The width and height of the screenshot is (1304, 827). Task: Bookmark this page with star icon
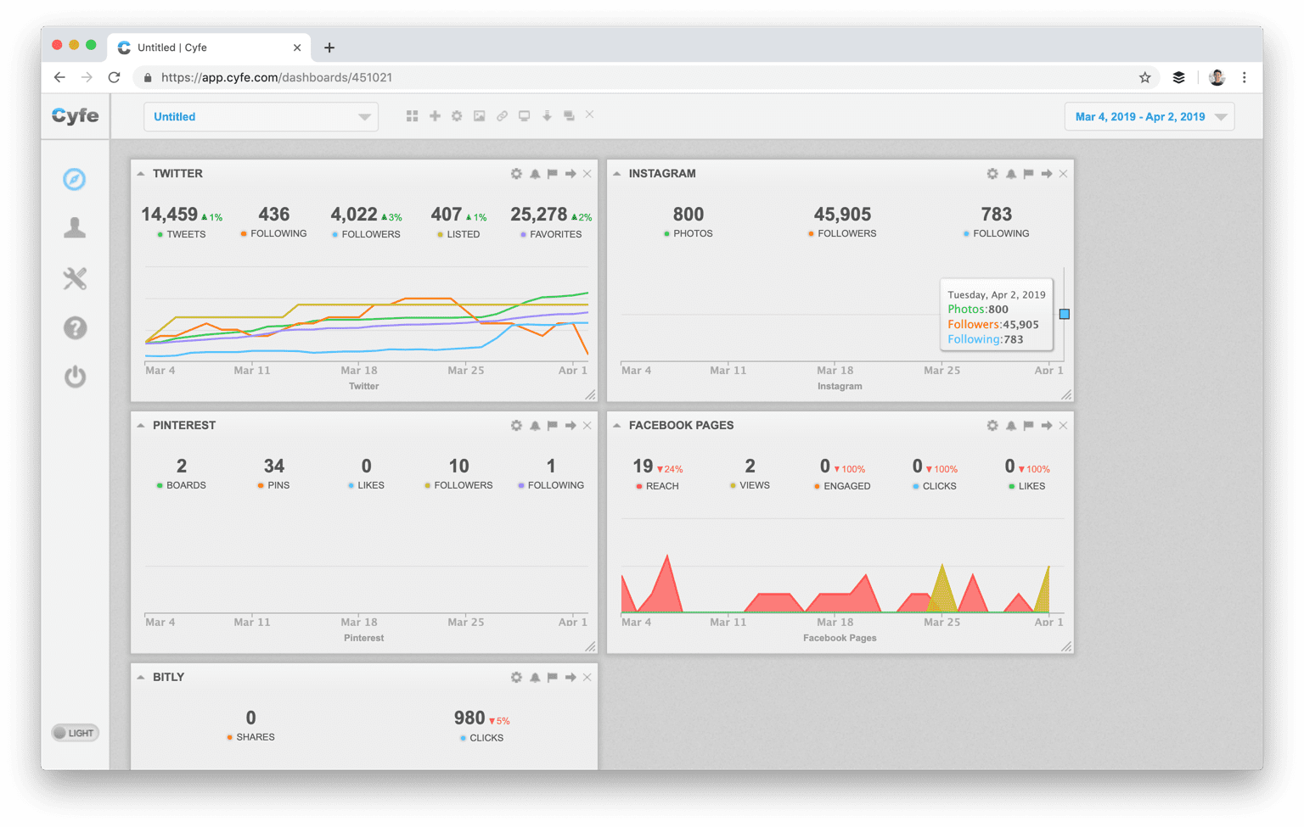click(x=1144, y=77)
